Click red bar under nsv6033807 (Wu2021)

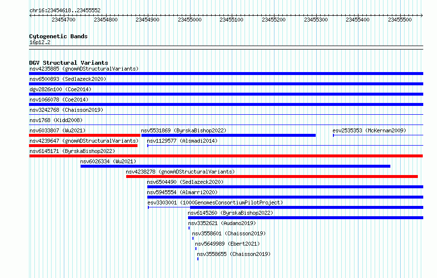pos(85,135)
